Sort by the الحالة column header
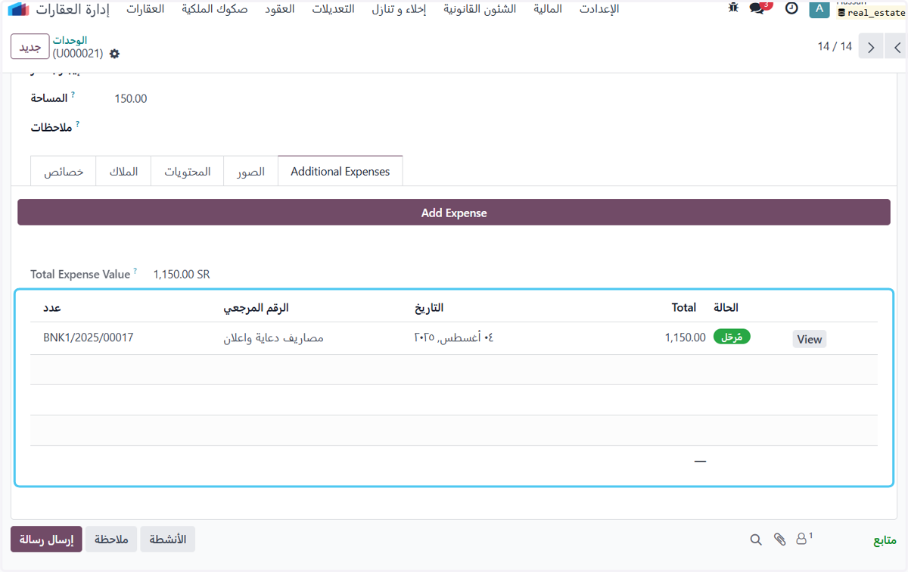Viewport: 908px width, 572px height. click(726, 308)
